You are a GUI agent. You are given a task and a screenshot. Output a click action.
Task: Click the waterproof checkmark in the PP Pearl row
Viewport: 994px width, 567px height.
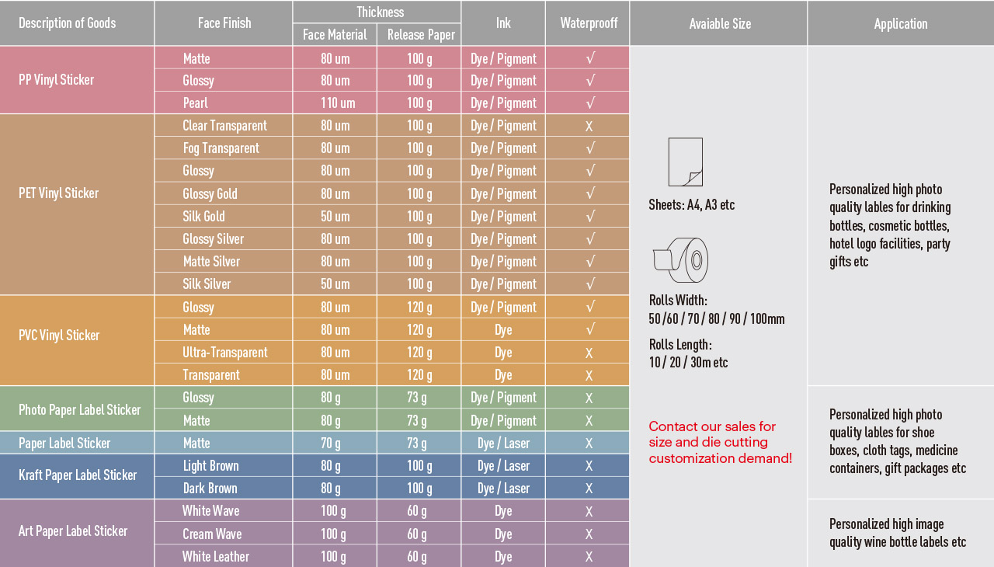click(x=590, y=103)
